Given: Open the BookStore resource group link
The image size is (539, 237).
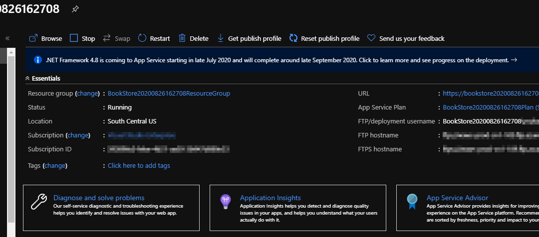Looking at the screenshot, I should (x=169, y=93).
